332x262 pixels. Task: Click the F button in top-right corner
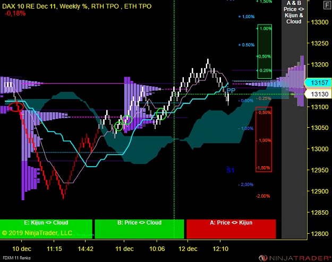click(x=327, y=5)
